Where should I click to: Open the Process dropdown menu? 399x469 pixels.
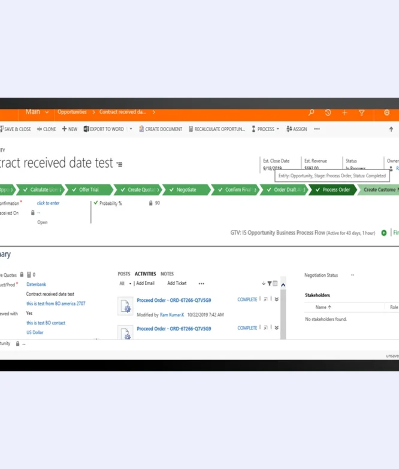pyautogui.click(x=265, y=129)
